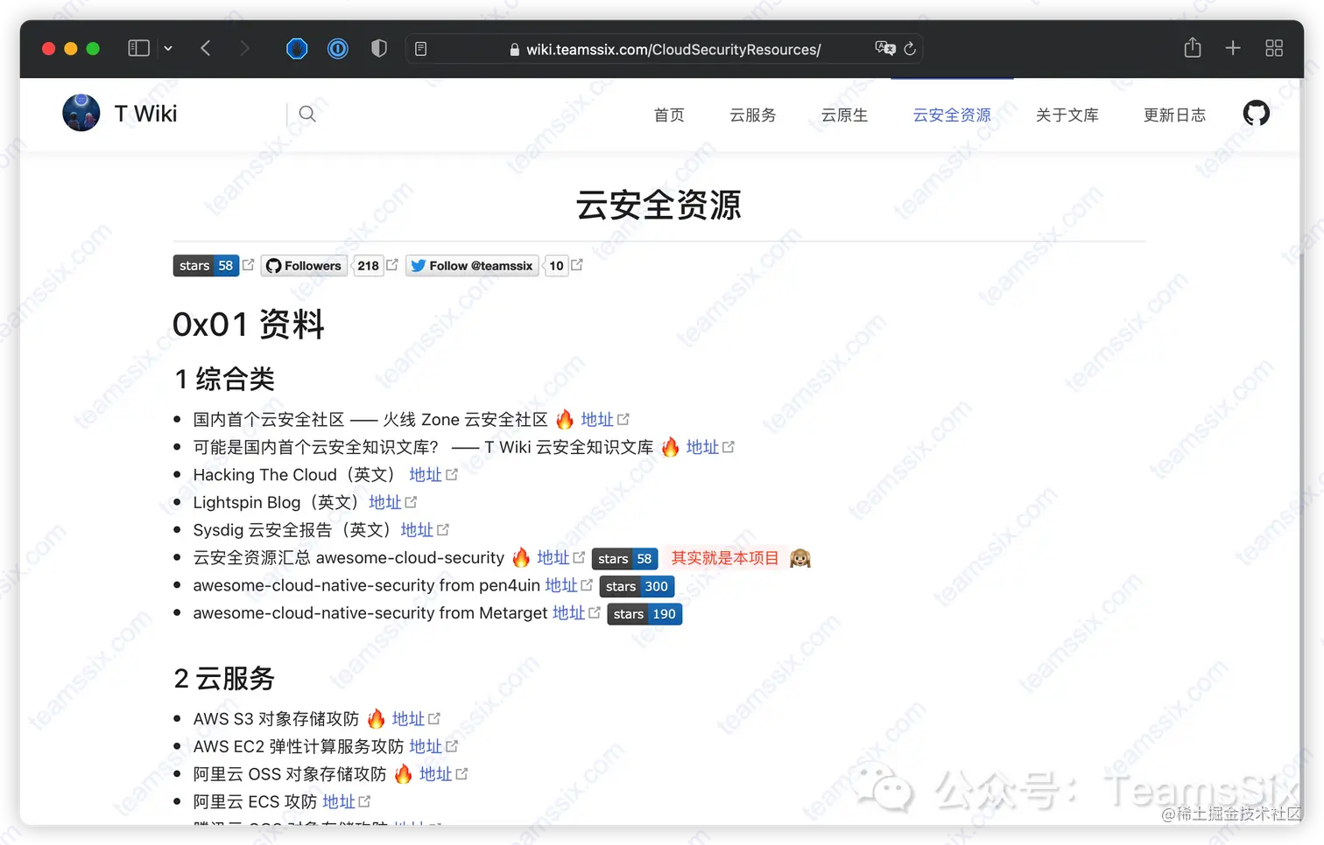1324x845 pixels.
Task: Open the T Wiki site title link
Action: [145, 114]
